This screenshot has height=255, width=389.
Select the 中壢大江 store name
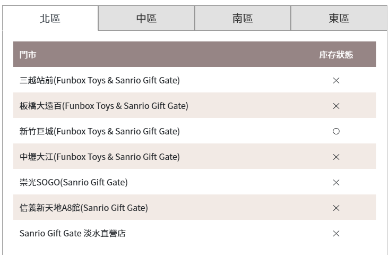[100, 157]
